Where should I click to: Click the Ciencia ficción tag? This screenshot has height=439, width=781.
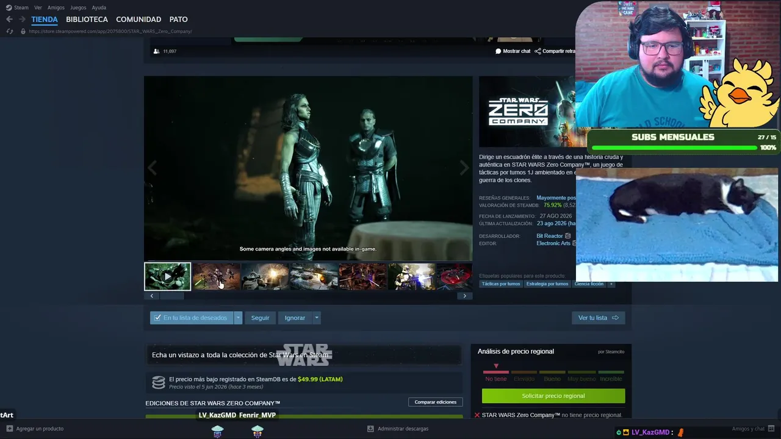click(x=589, y=284)
